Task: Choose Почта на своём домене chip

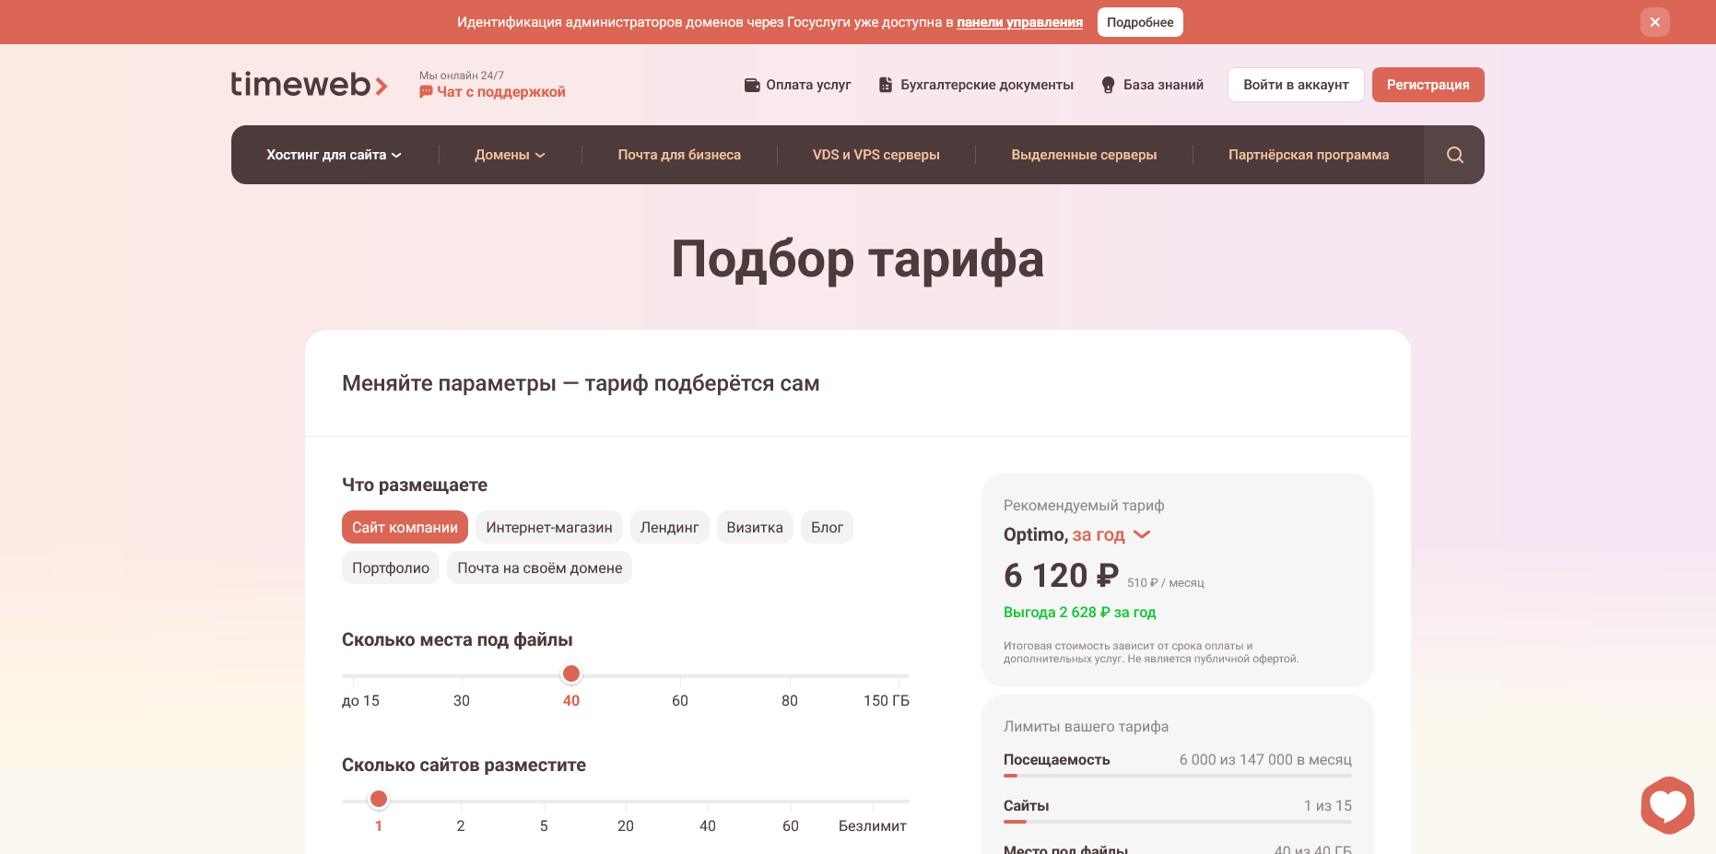Action: (x=540, y=567)
